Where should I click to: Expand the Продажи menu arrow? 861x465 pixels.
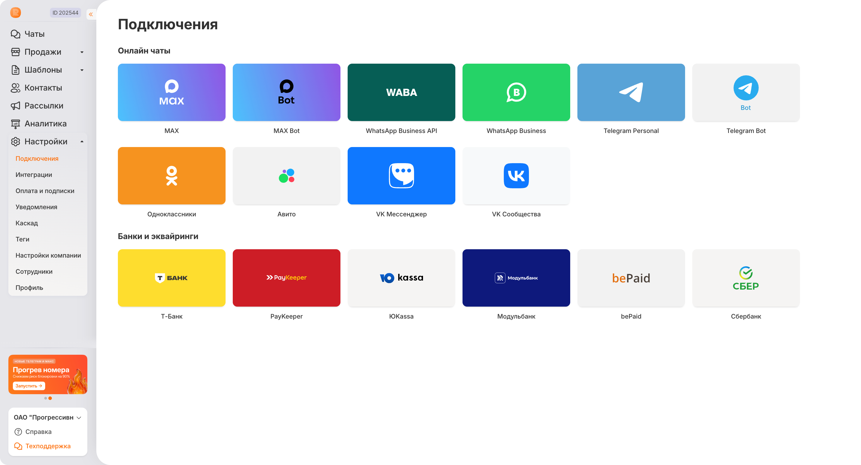(82, 52)
